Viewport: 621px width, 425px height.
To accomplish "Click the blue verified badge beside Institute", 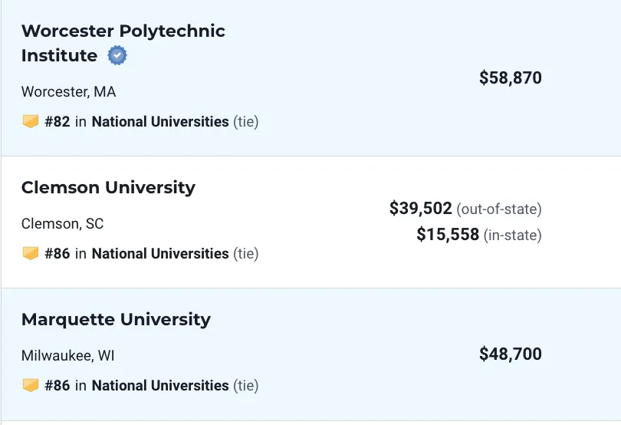I will click(x=117, y=55).
